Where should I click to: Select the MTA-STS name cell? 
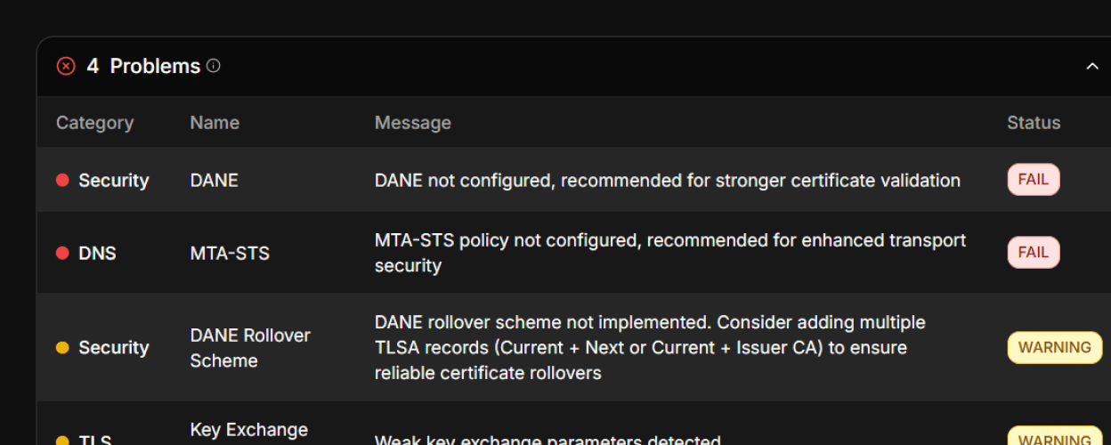[x=230, y=253]
